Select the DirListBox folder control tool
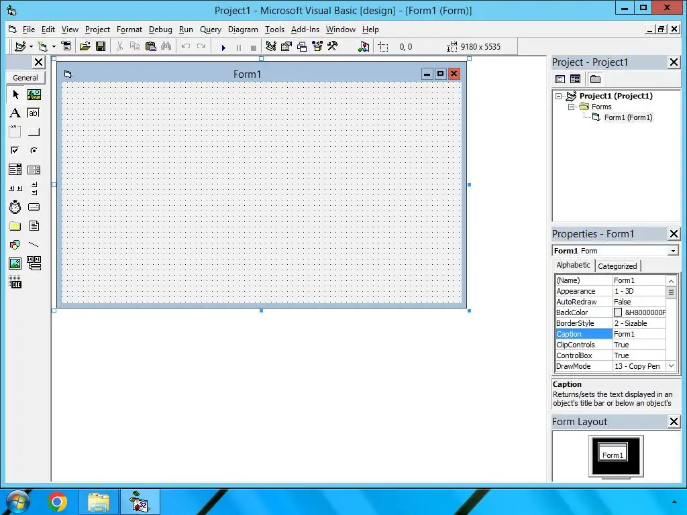The image size is (687, 515). 15,226
